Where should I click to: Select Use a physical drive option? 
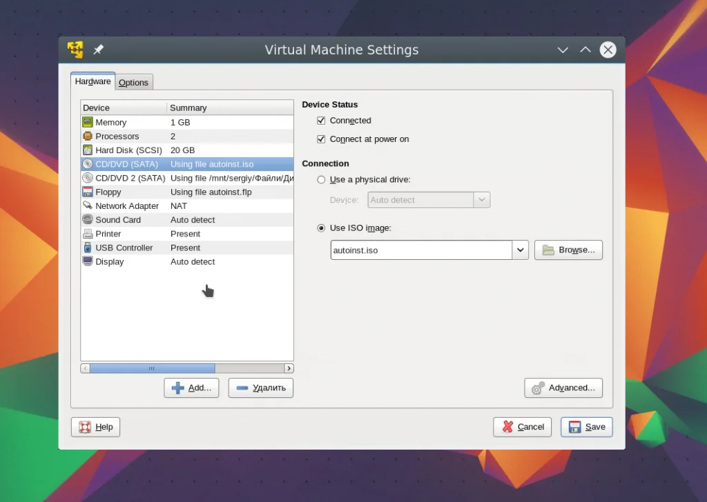(x=321, y=179)
